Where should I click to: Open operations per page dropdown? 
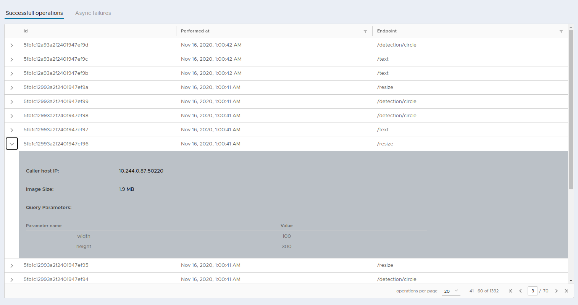click(x=451, y=291)
